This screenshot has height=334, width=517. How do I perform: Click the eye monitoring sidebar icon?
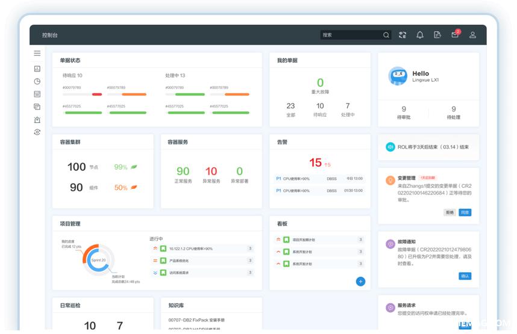pyautogui.click(x=37, y=132)
